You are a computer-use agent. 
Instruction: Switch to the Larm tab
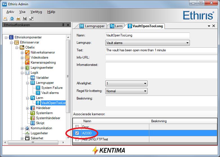(116, 26)
